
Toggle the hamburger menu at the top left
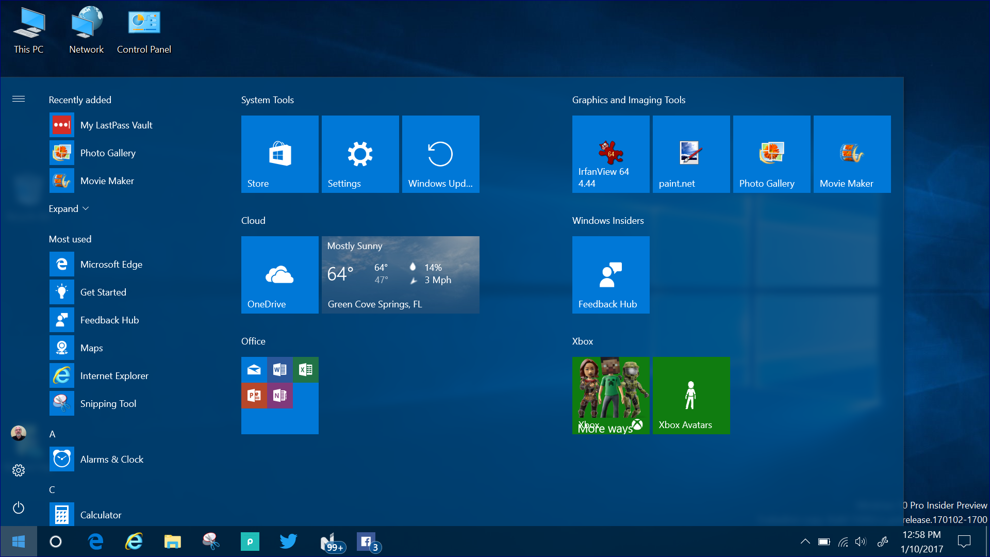[x=19, y=99]
